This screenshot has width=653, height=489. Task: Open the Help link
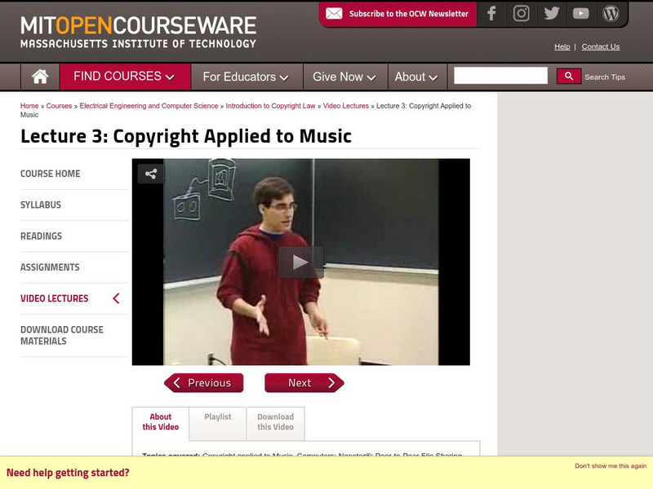tap(562, 46)
